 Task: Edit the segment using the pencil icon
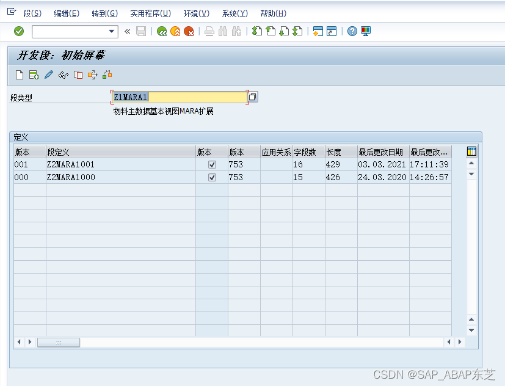tap(48, 75)
